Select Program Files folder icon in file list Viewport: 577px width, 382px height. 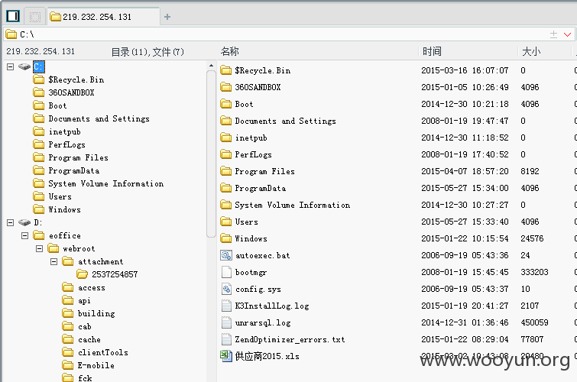pyautogui.click(x=226, y=171)
